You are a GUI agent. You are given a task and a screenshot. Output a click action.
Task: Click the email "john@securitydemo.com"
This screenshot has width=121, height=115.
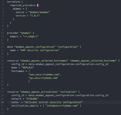[x=62, y=106]
